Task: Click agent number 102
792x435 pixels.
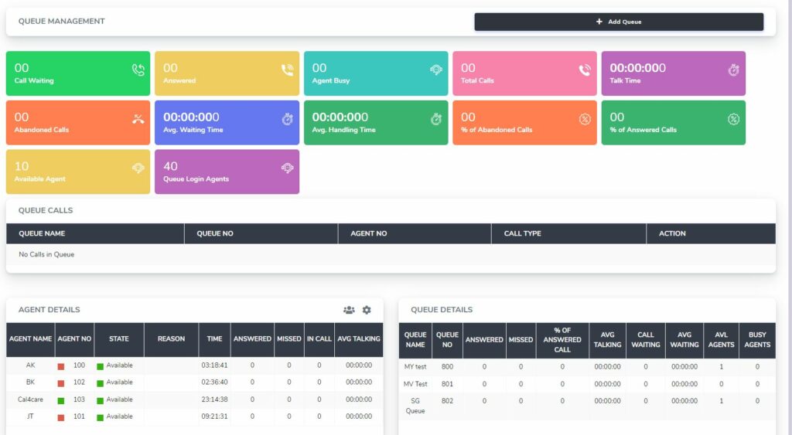Action: click(x=79, y=382)
